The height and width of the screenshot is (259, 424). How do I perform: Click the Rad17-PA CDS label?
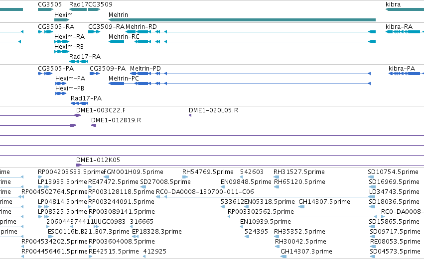tap(86, 98)
